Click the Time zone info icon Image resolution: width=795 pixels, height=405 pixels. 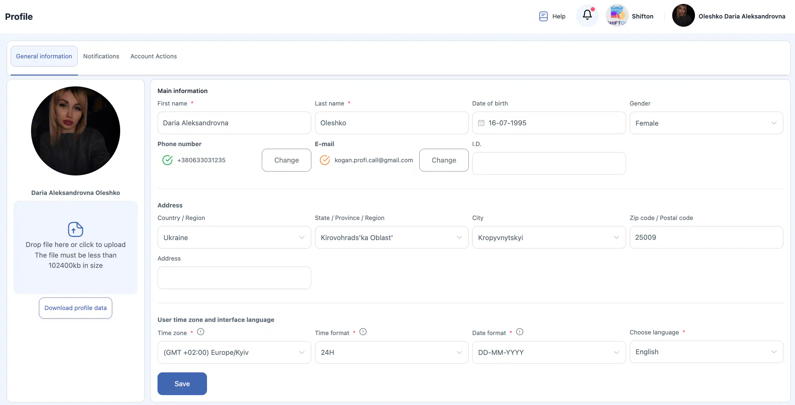click(x=200, y=332)
